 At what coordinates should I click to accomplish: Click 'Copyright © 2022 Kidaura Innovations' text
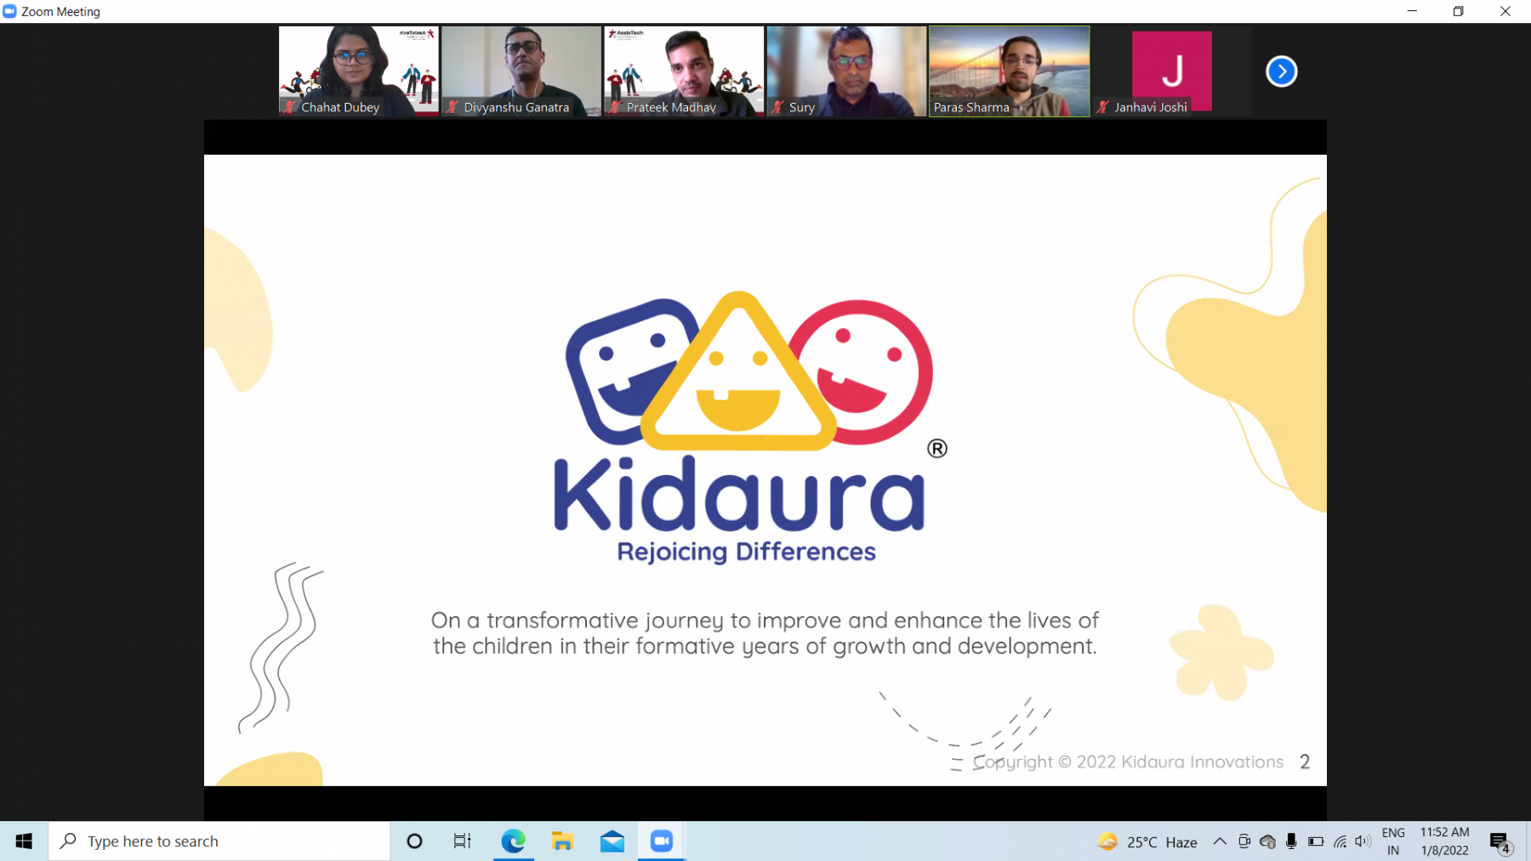click(1128, 762)
